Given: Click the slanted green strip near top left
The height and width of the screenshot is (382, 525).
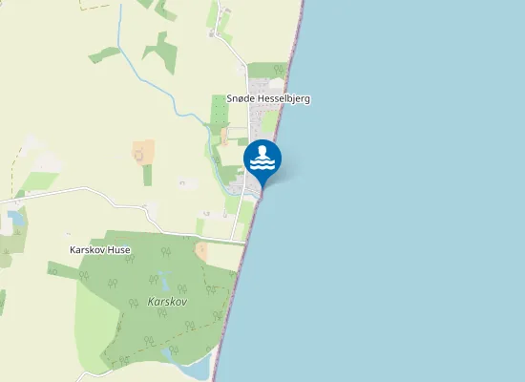Looking at the screenshot, I should coord(104,55).
